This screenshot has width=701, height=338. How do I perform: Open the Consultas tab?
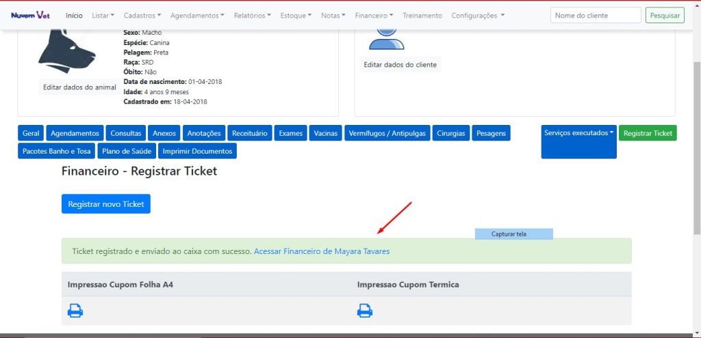[126, 133]
